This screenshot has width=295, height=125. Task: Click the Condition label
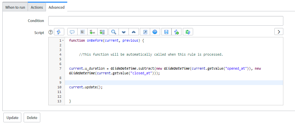36,21
